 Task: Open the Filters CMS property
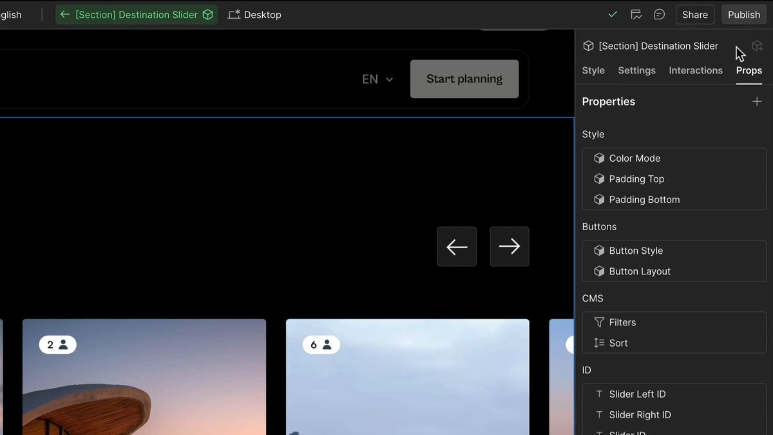(674, 322)
